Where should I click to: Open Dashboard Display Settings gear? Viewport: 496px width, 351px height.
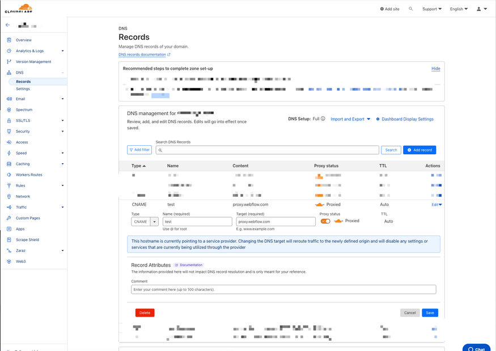378,119
